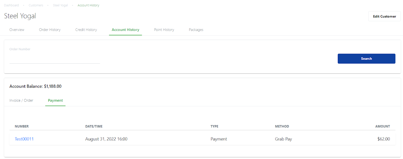Go to Customers breadcrumb
Viewport: 403px width, 159px height.
coord(36,5)
